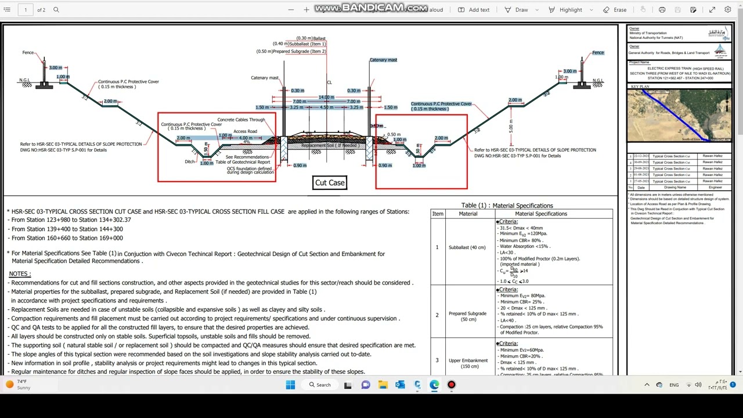Click 'From Station 139+400 to Station 144+300' line
Viewport: 743px width, 418px height.
point(67,229)
